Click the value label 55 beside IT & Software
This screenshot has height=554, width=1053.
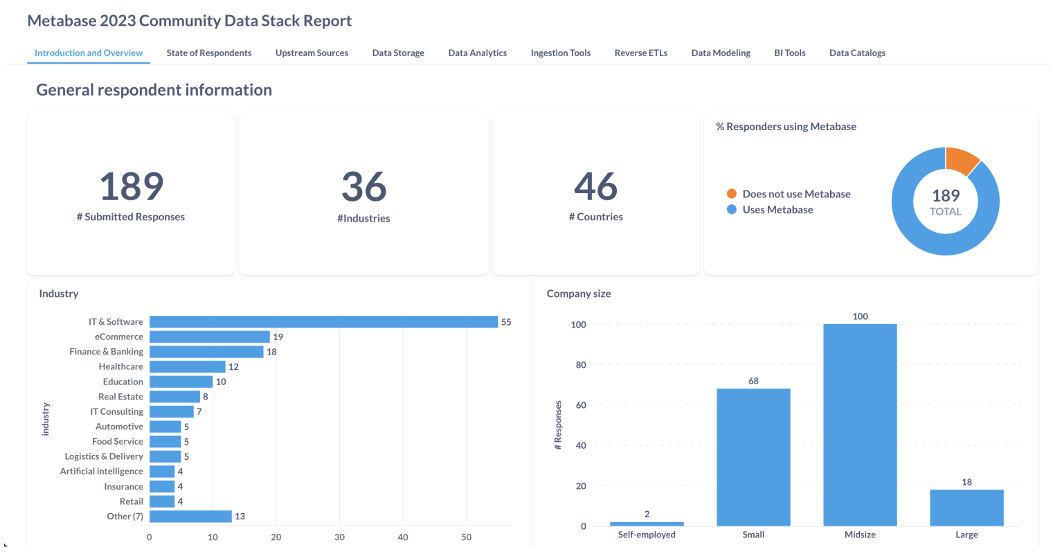(506, 322)
